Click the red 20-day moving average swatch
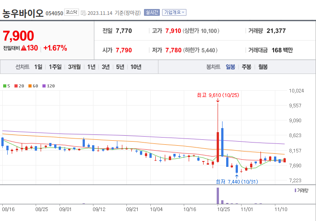The height and width of the screenshot is (221, 316). (16, 86)
